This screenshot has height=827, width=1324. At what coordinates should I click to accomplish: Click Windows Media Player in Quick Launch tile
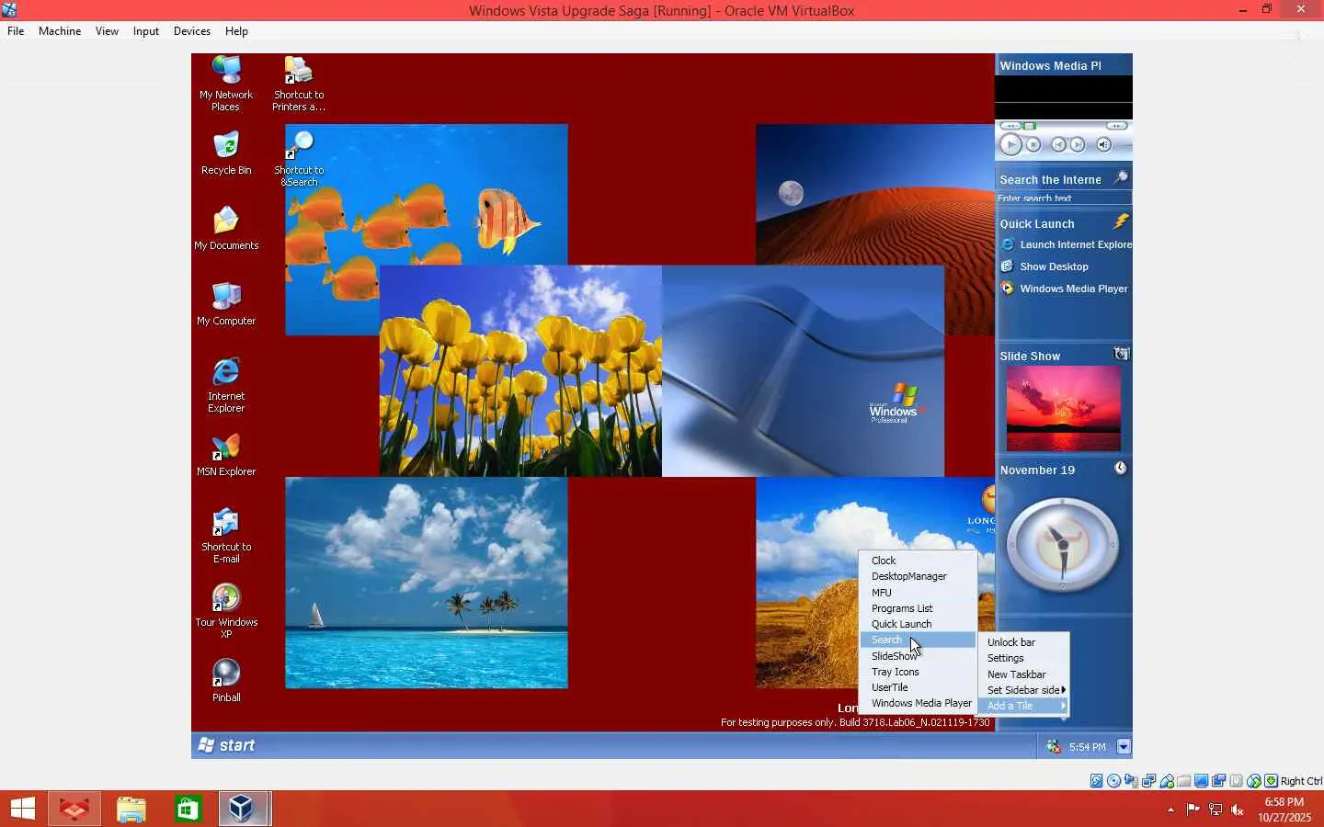click(x=1064, y=289)
